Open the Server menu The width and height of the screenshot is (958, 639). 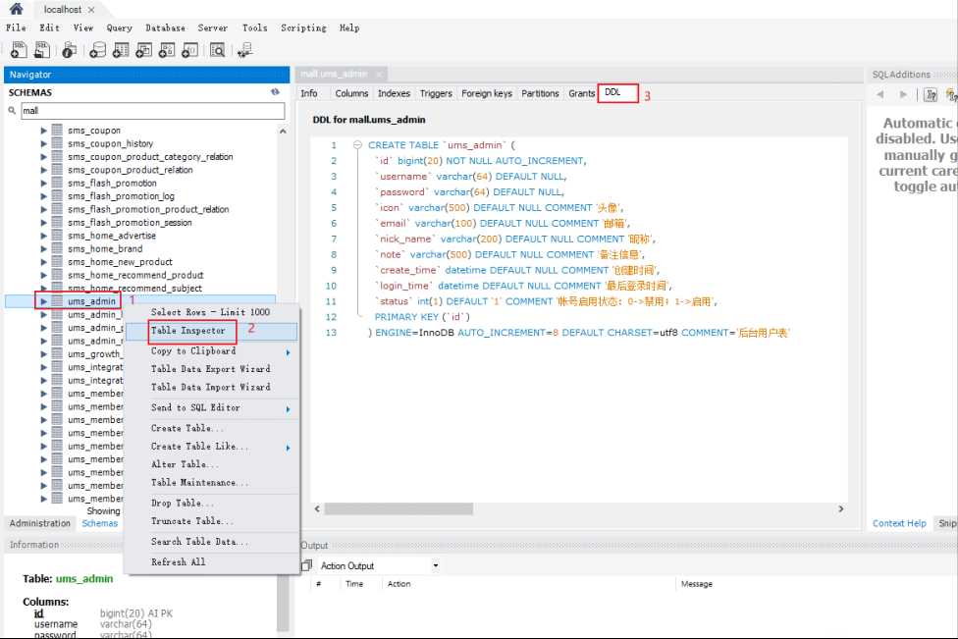click(x=213, y=27)
